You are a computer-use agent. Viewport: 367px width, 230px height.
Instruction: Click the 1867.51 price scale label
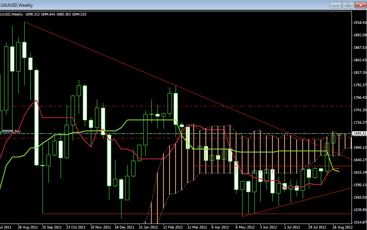pyautogui.click(x=360, y=48)
